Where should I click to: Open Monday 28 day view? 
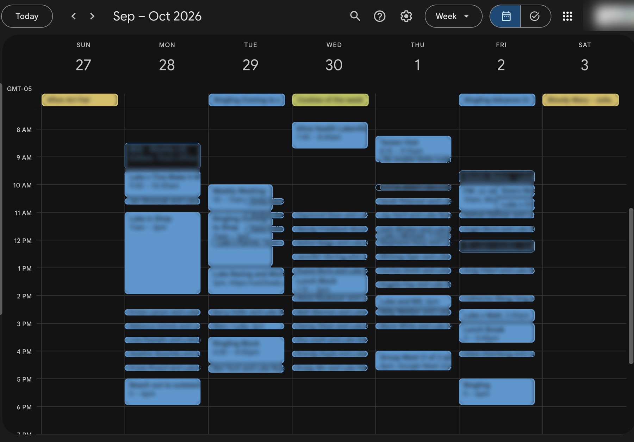click(167, 65)
